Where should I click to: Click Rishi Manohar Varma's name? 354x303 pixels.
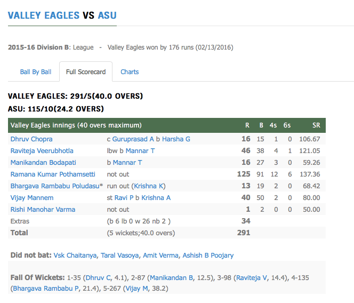coord(43,209)
